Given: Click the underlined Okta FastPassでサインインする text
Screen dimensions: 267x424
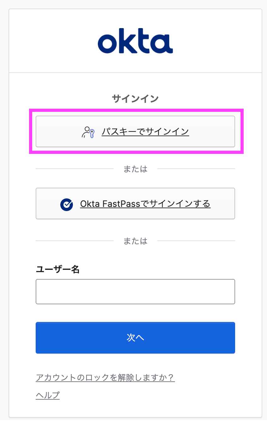Looking at the screenshot, I should pyautogui.click(x=145, y=204).
